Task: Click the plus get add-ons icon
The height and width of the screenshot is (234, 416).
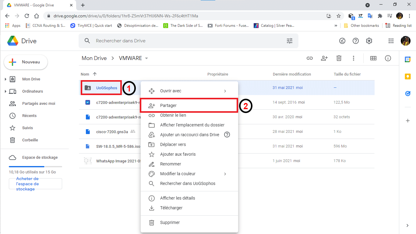Action: click(x=408, y=121)
